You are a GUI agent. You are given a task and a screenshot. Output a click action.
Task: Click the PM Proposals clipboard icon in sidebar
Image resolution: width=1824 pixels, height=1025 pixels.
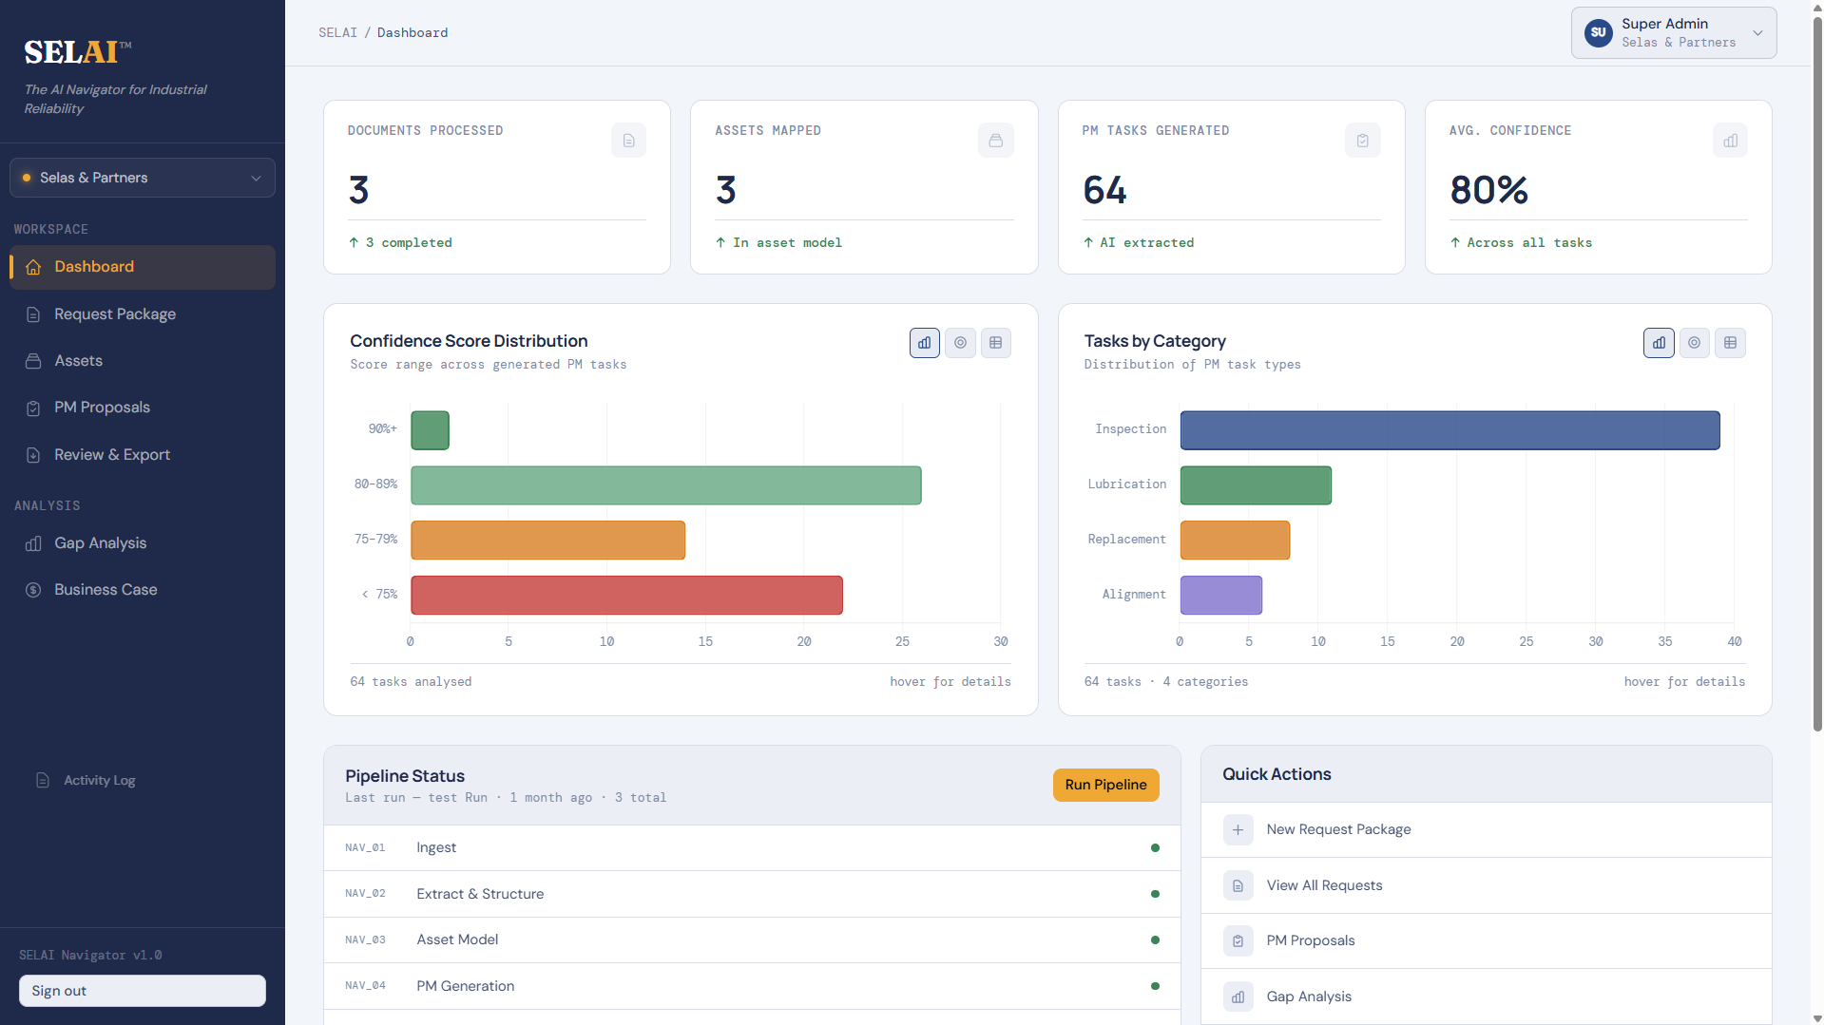(x=33, y=408)
